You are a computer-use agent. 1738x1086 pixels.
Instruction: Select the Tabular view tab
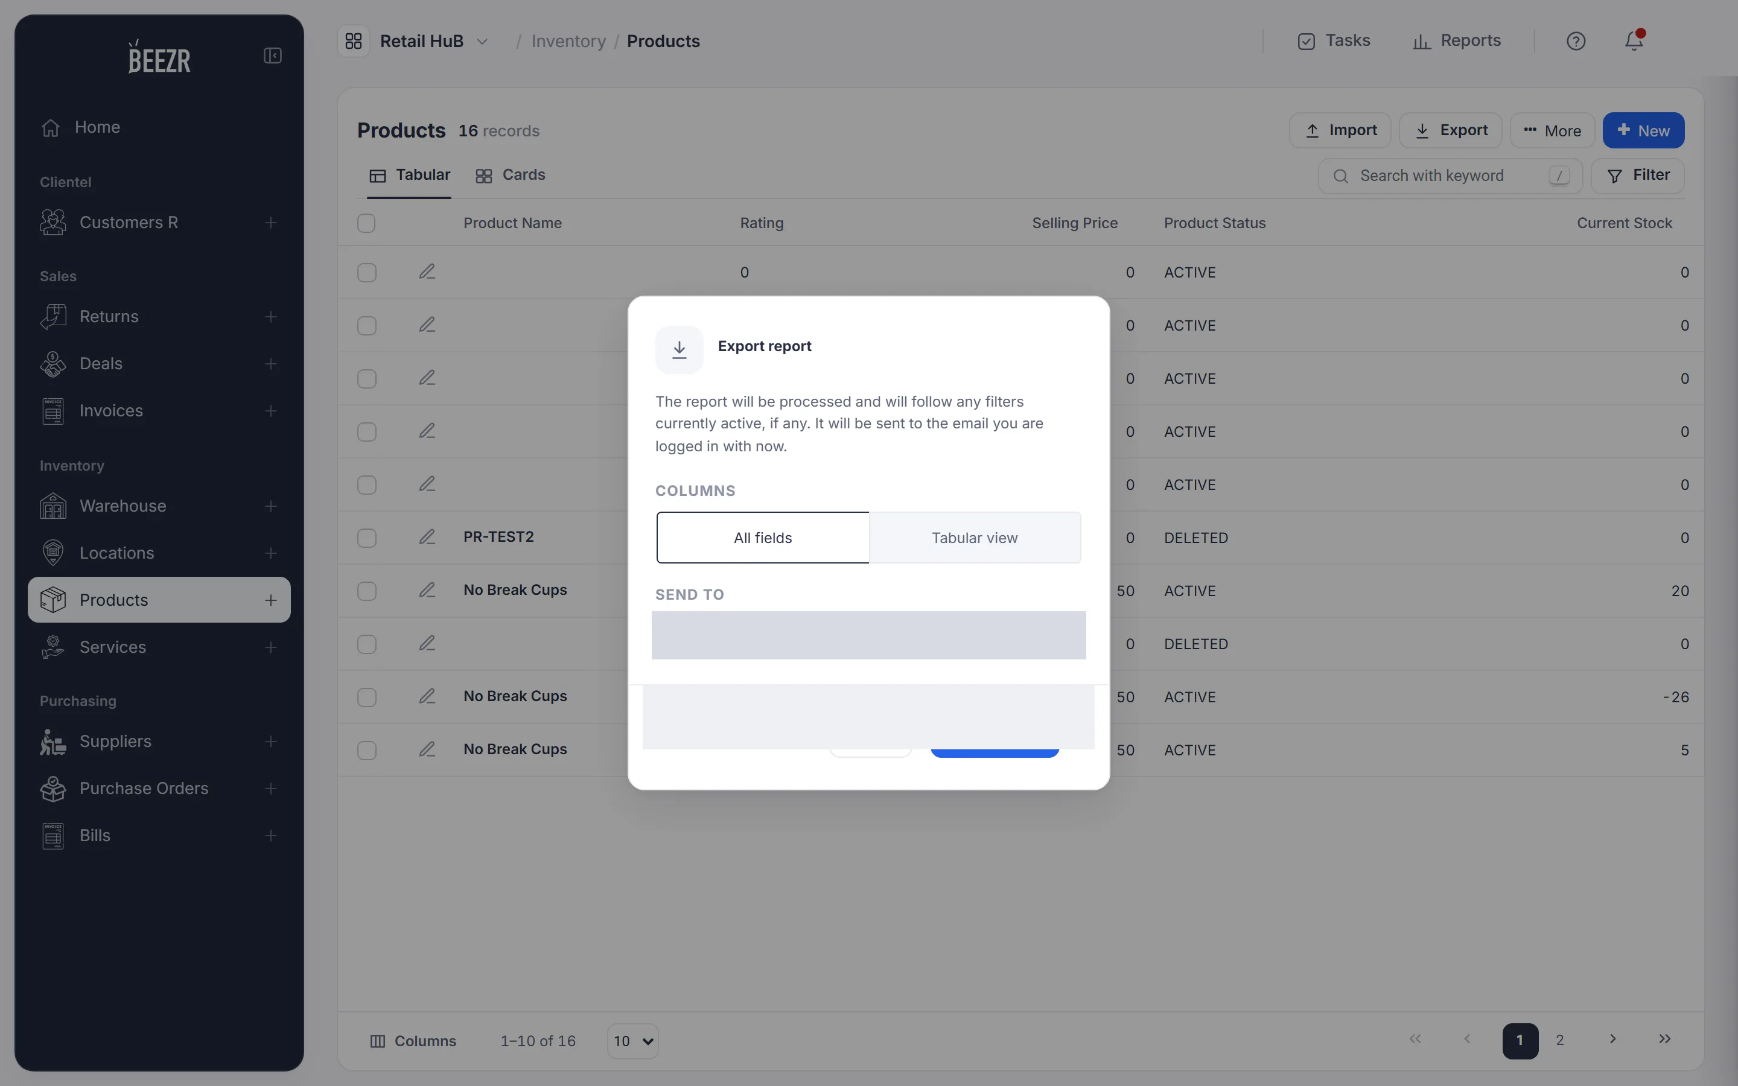pyautogui.click(x=409, y=175)
